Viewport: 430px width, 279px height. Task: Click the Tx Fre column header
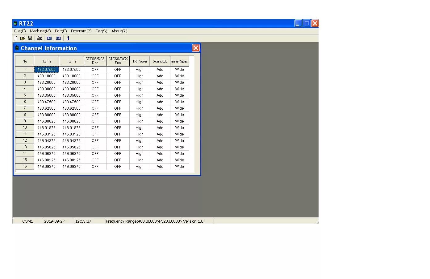[x=72, y=61]
